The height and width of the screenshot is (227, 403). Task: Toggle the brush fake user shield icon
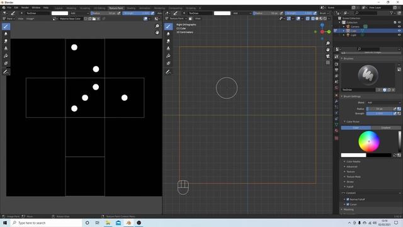385,90
